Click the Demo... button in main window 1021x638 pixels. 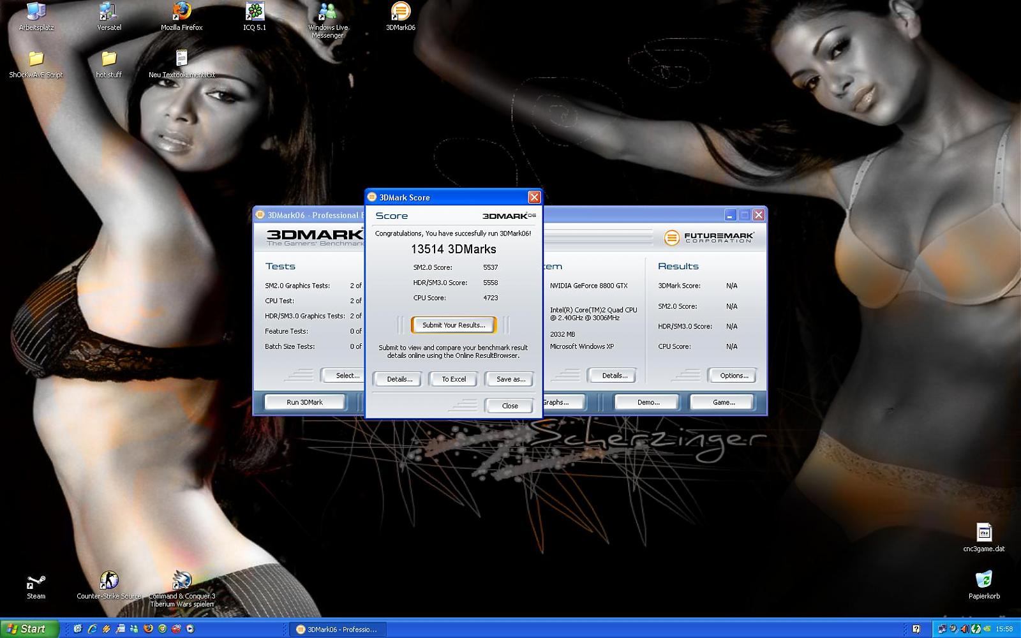click(x=648, y=402)
